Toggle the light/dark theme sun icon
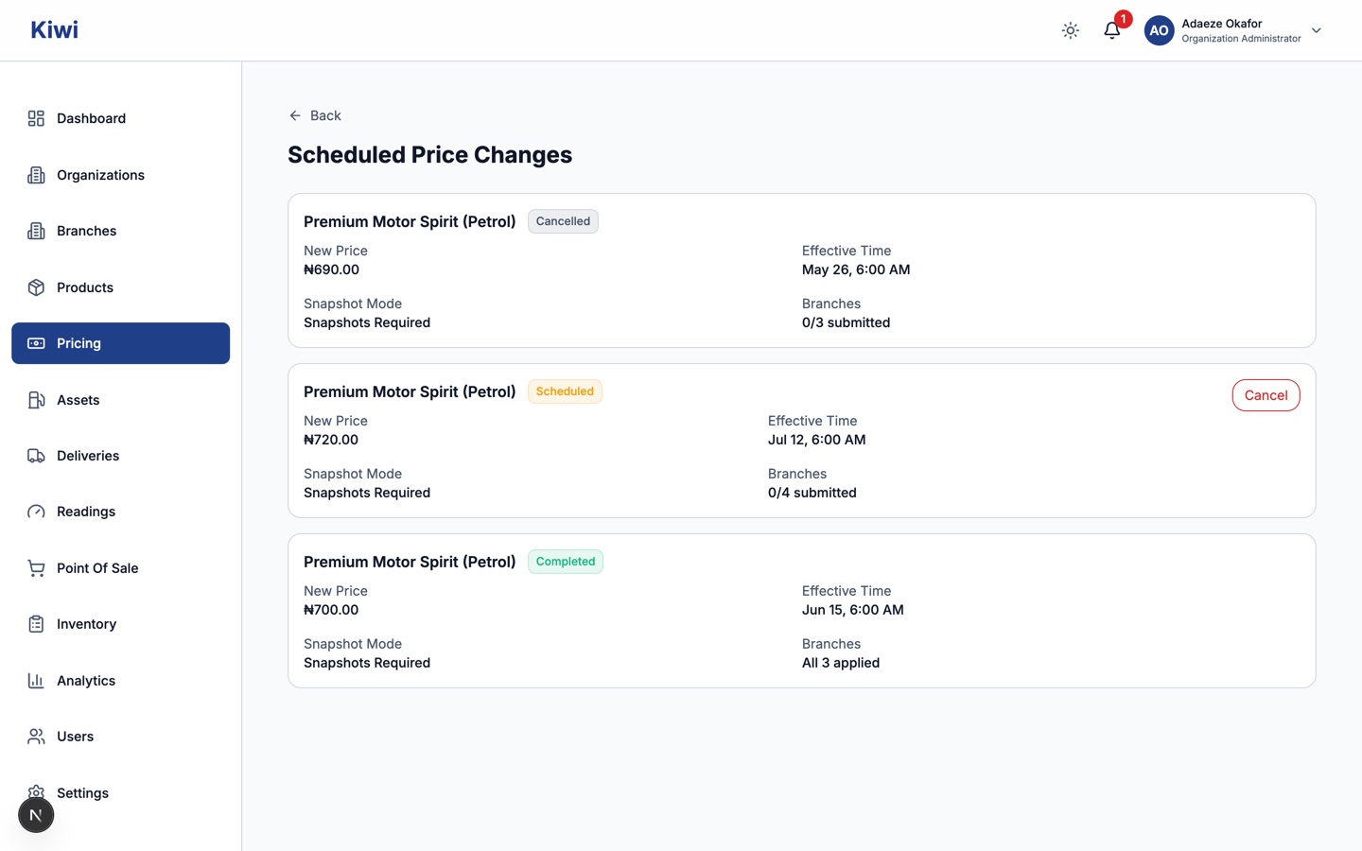Image resolution: width=1362 pixels, height=851 pixels. pyautogui.click(x=1070, y=30)
